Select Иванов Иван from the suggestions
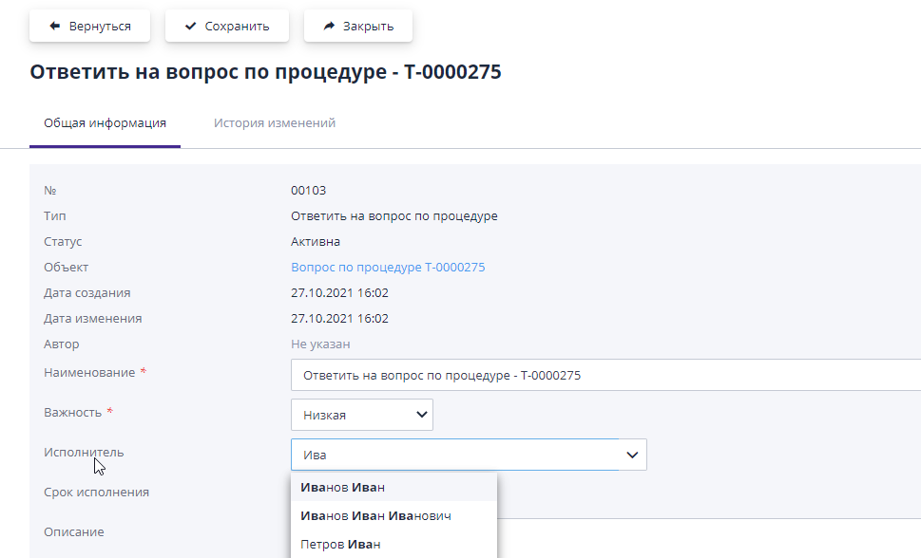 [x=342, y=487]
